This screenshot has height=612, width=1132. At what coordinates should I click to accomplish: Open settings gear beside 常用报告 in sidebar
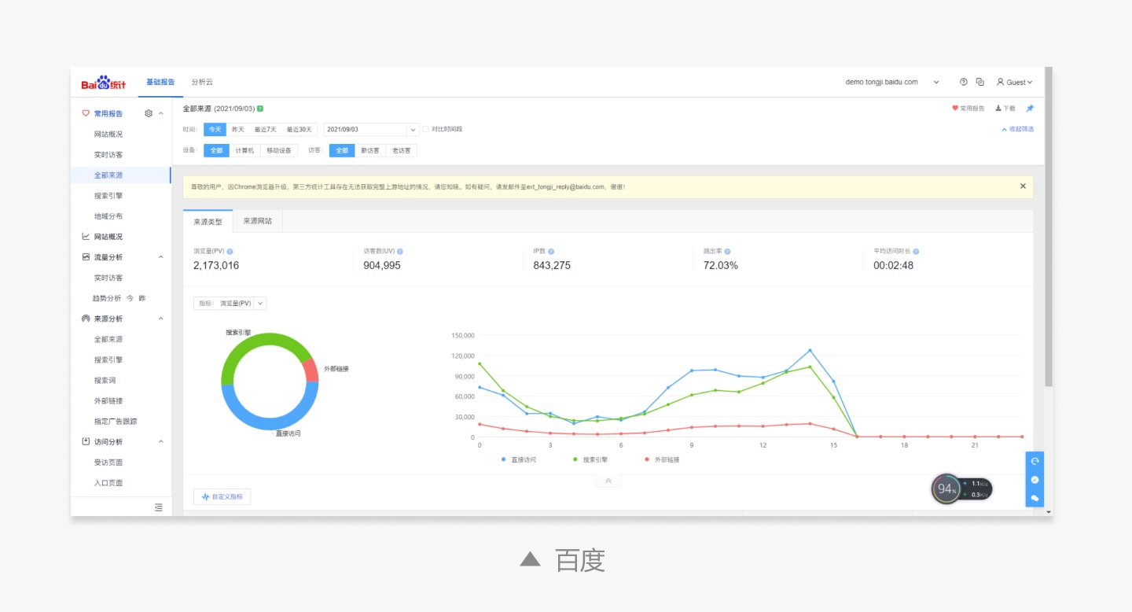click(149, 113)
